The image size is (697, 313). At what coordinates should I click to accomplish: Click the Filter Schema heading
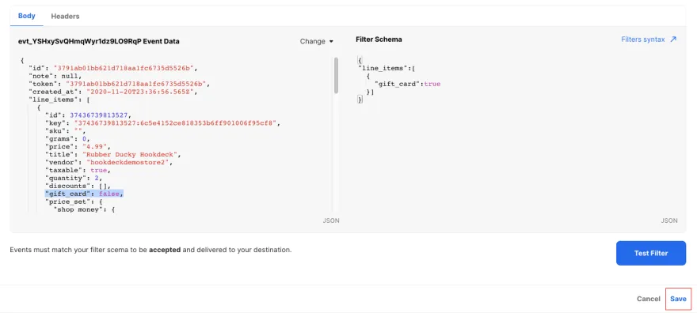[379, 40]
